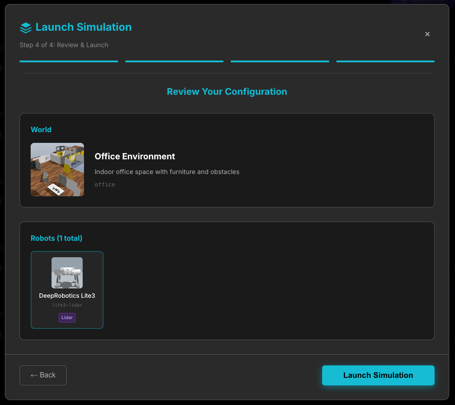This screenshot has width=455, height=405.
Task: Click the 'office' world identifier text
Action: tap(105, 184)
